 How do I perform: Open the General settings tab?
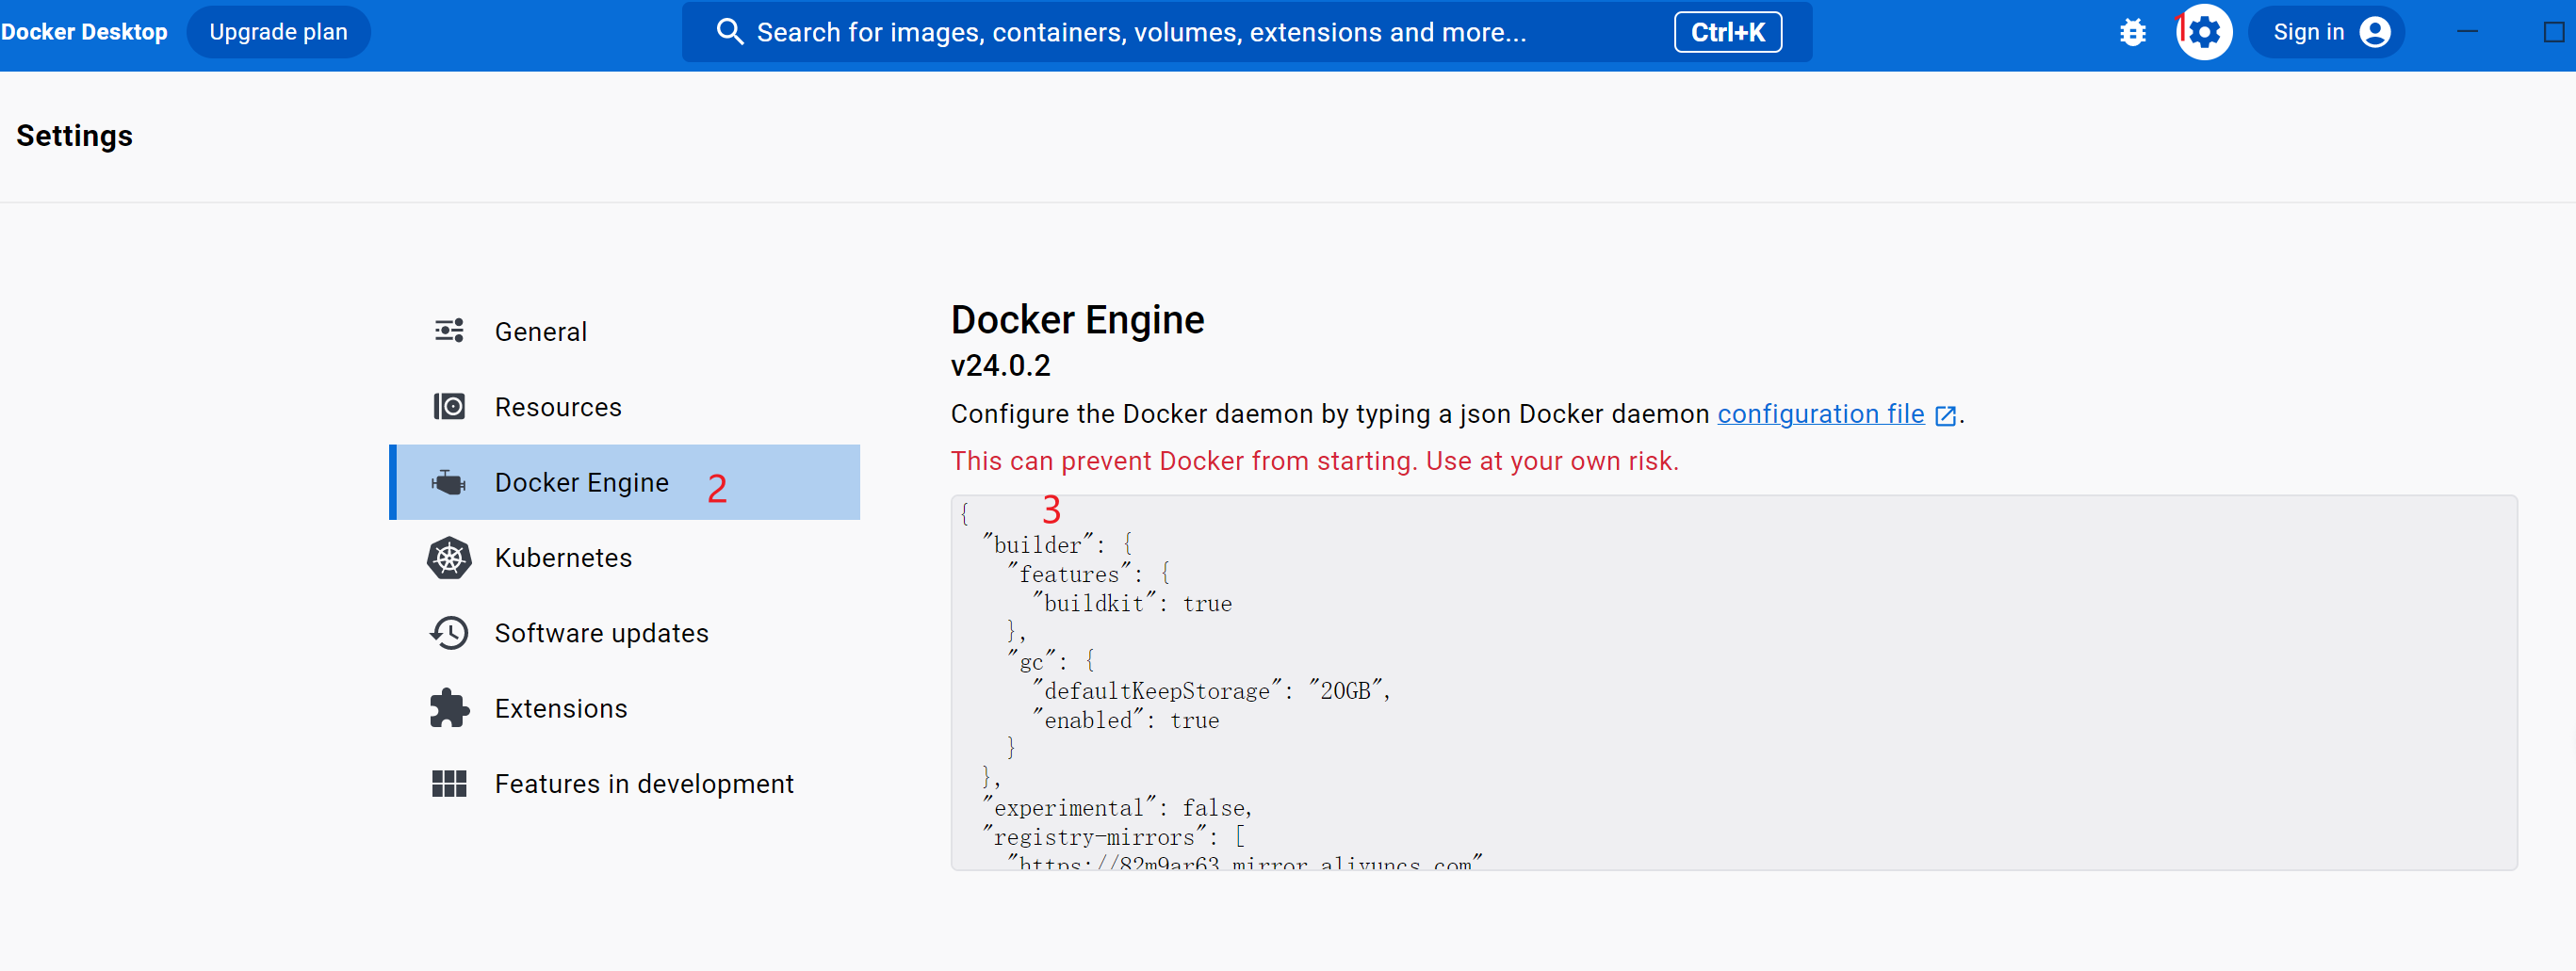tap(540, 332)
